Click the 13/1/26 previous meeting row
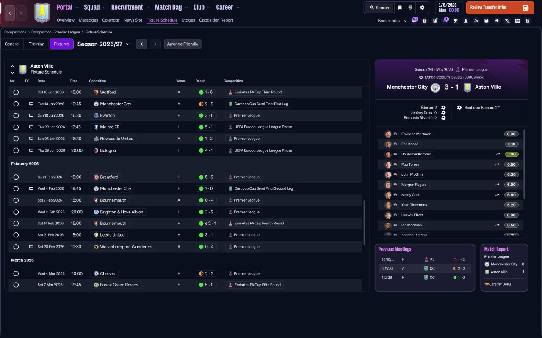This screenshot has width=542, height=338. click(x=425, y=268)
